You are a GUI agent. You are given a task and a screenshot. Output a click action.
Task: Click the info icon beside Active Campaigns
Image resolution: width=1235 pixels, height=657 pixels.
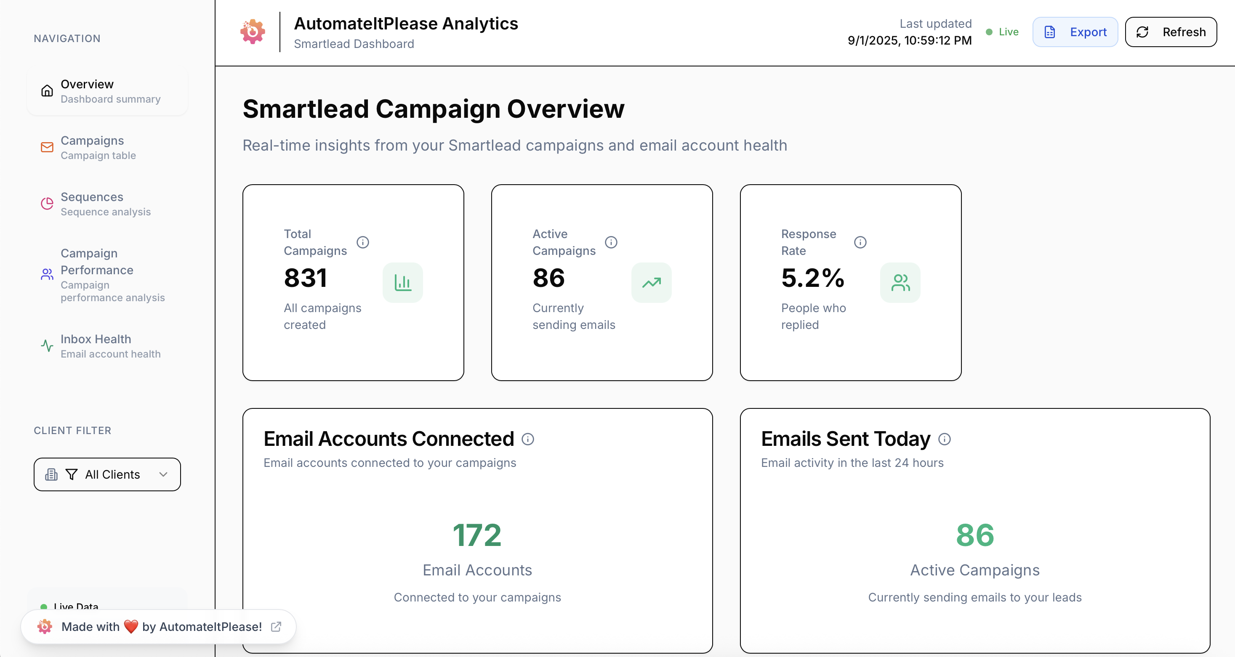611,242
